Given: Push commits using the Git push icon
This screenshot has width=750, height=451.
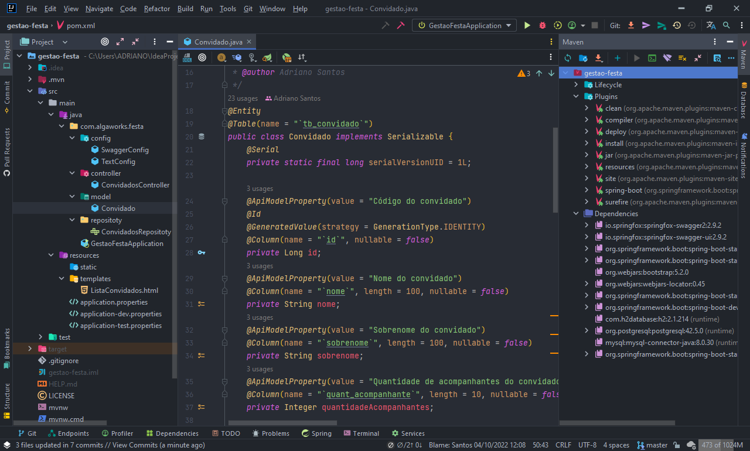Looking at the screenshot, I should [647, 25].
